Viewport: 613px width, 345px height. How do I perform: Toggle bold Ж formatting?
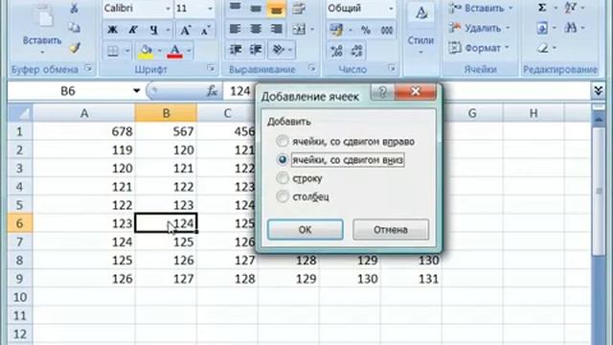tap(112, 30)
